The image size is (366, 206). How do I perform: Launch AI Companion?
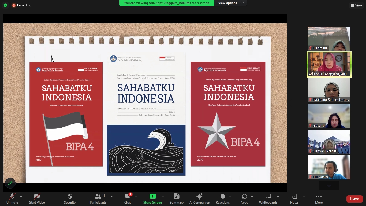point(200,199)
